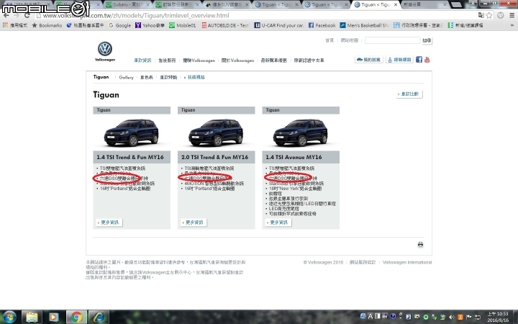This screenshot has height=324, width=518.
Task: Click Chrome icon in taskbar
Action: 76,317
